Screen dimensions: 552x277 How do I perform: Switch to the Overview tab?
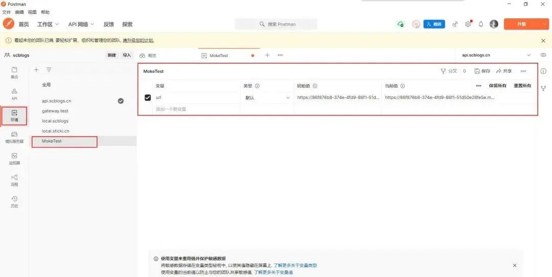point(148,56)
